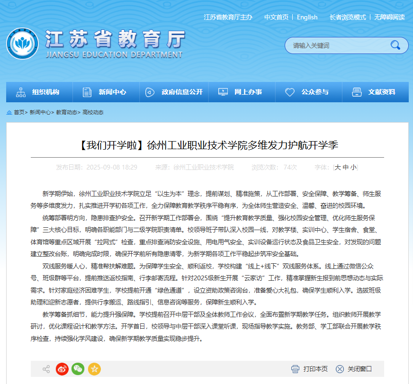Click the publish date 2025-09-08 18:29
The height and width of the screenshot is (384, 413).
tap(112, 167)
